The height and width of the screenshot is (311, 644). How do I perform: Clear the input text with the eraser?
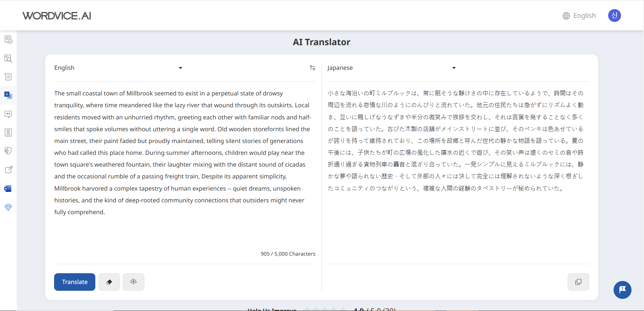coord(109,282)
